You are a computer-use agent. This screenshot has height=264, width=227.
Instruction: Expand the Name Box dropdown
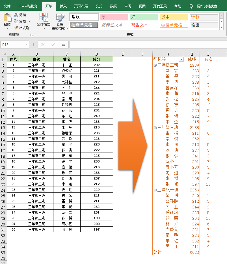(26, 45)
